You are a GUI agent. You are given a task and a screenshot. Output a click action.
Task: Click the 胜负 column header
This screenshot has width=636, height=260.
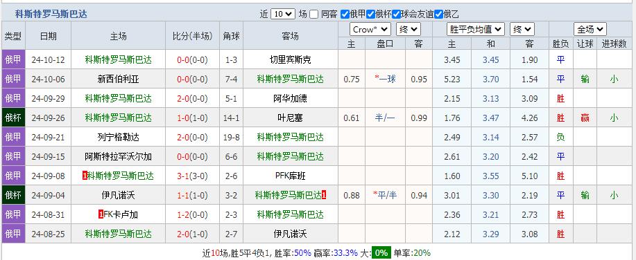tap(560, 44)
